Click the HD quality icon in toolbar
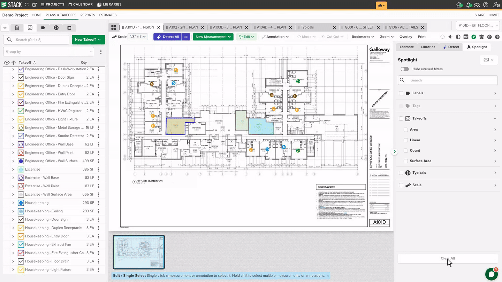Screen dimensions: 502x282 466,37
